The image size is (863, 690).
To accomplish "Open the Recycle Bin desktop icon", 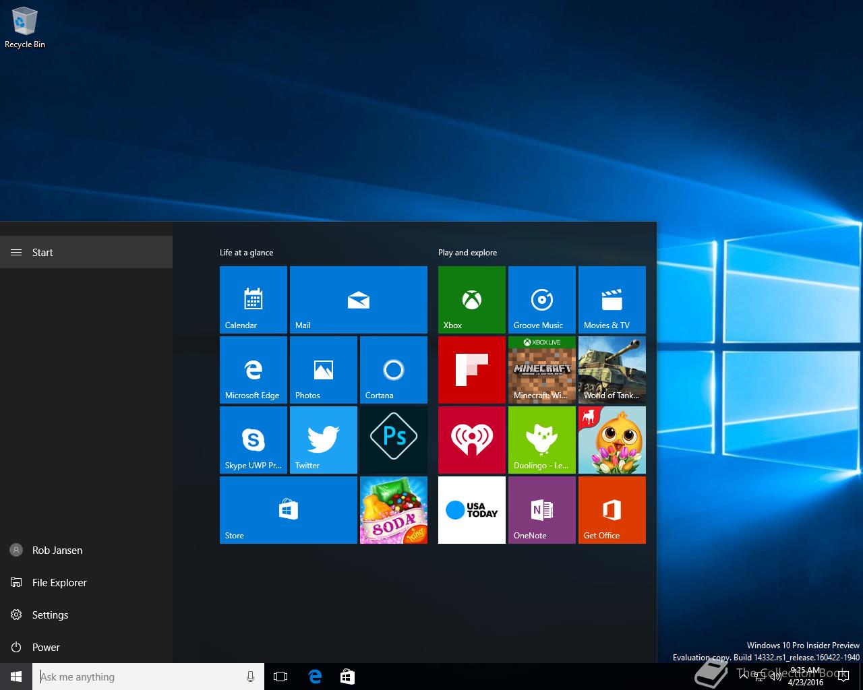I will [25, 28].
